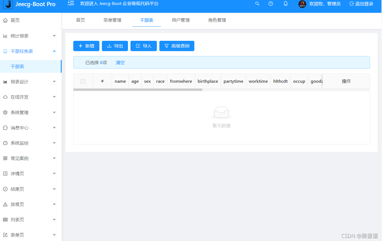This screenshot has width=382, height=241.
Task: Click the cloud icon for 在线开发
Action: pos(5,97)
